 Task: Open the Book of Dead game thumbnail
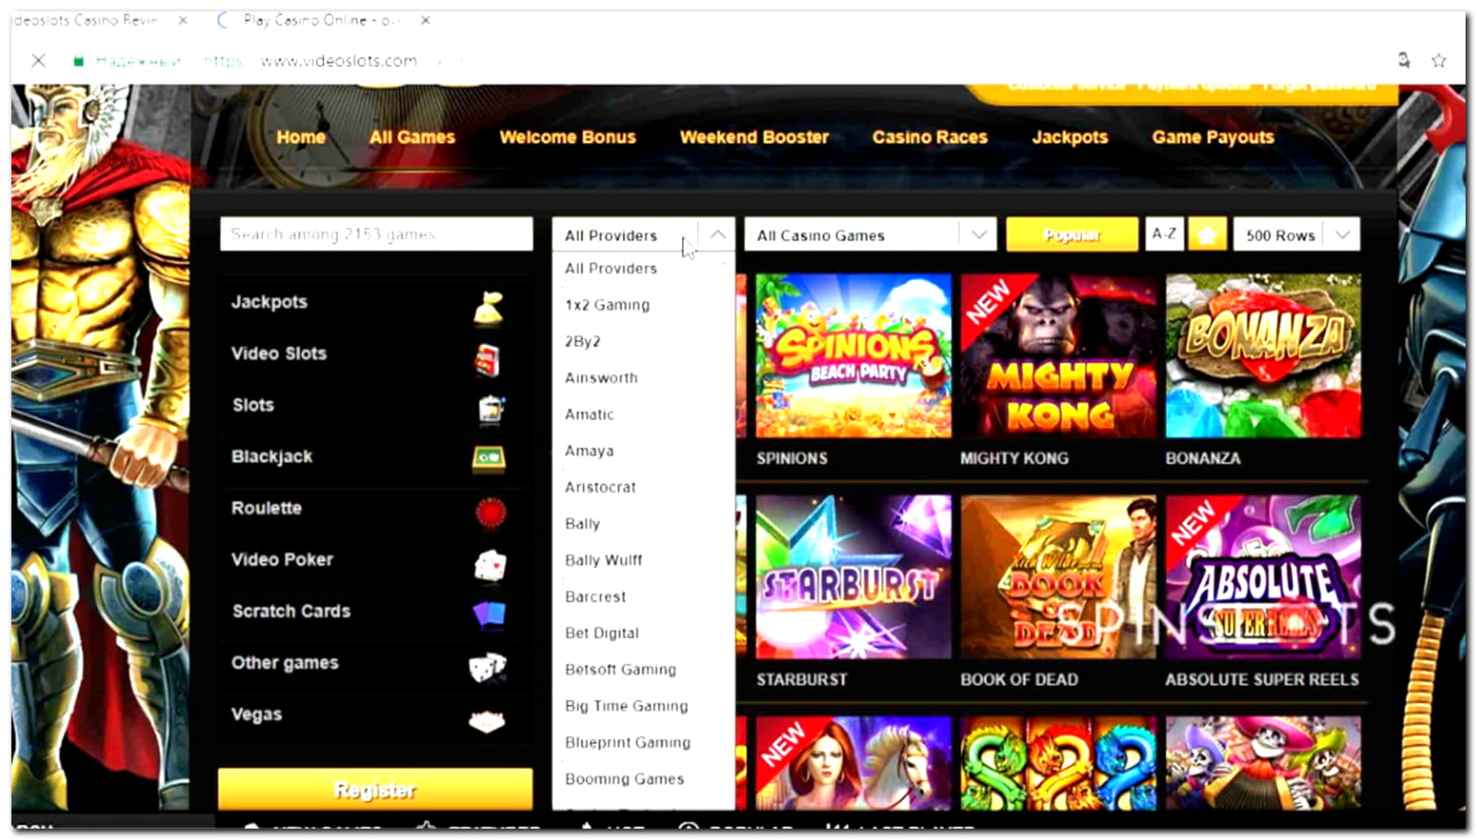1058,576
